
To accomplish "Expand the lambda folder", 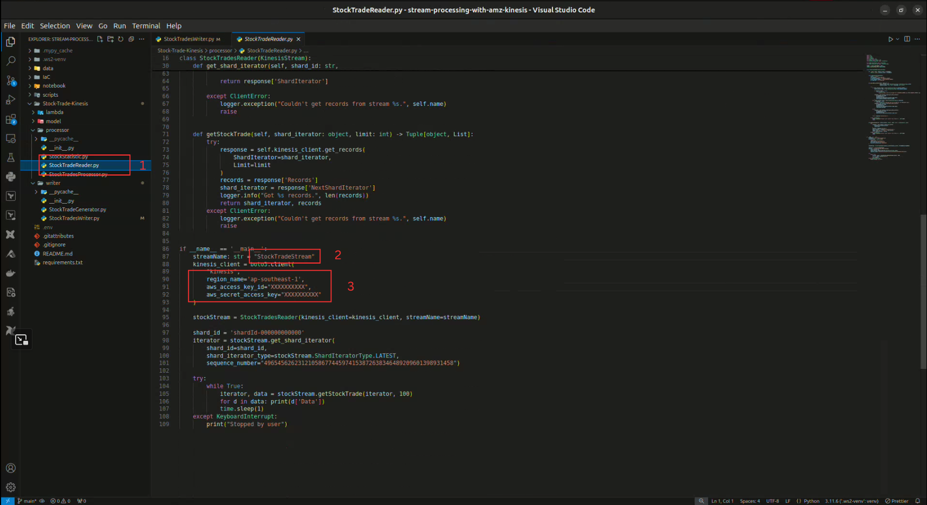I will click(54, 112).
